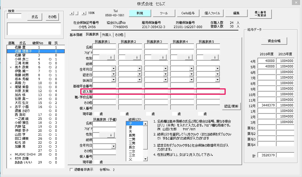Click the 新規 button
This screenshot has height=177, width=302.
pos(140,13)
